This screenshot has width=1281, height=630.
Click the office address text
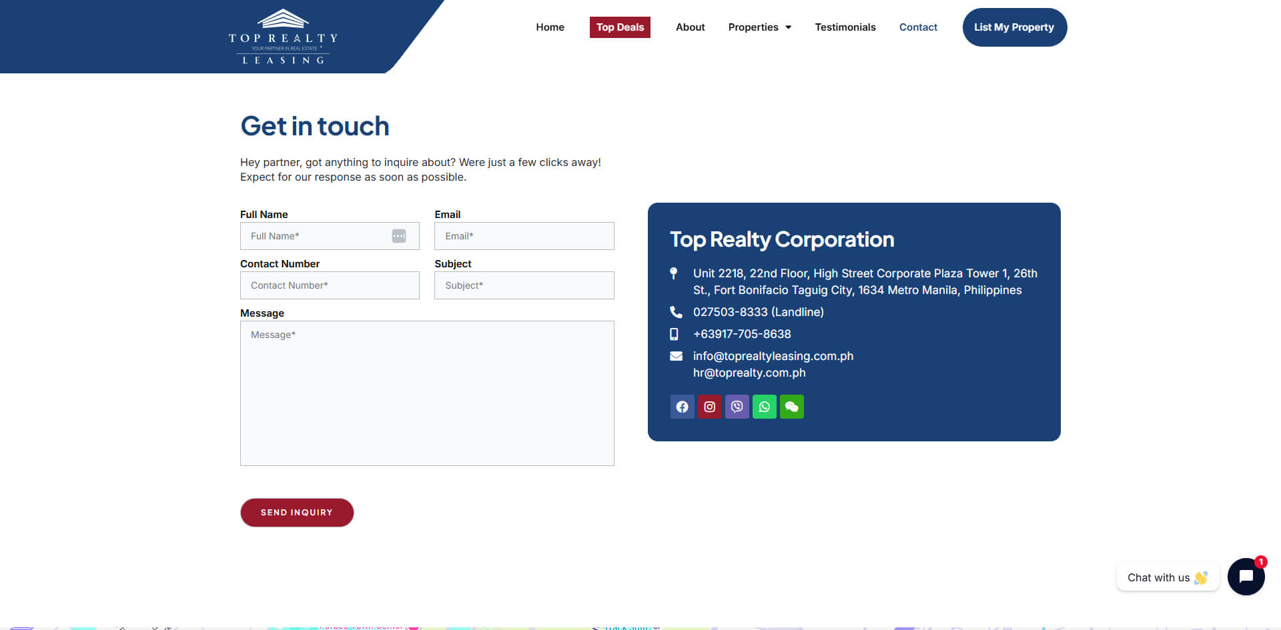coord(865,281)
